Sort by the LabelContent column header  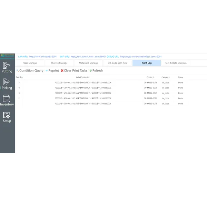[83, 77]
